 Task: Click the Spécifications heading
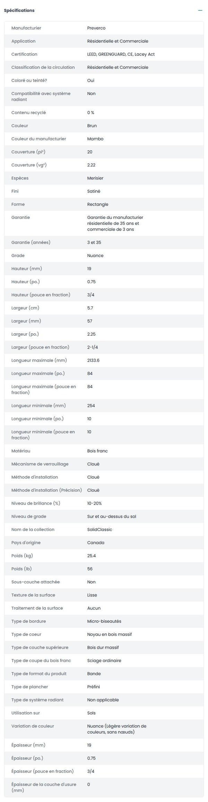point(19,10)
